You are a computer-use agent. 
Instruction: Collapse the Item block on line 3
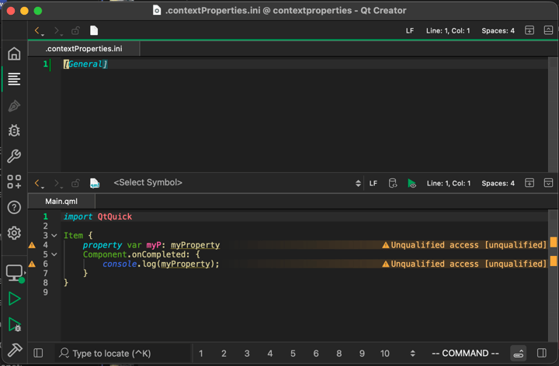coord(54,236)
